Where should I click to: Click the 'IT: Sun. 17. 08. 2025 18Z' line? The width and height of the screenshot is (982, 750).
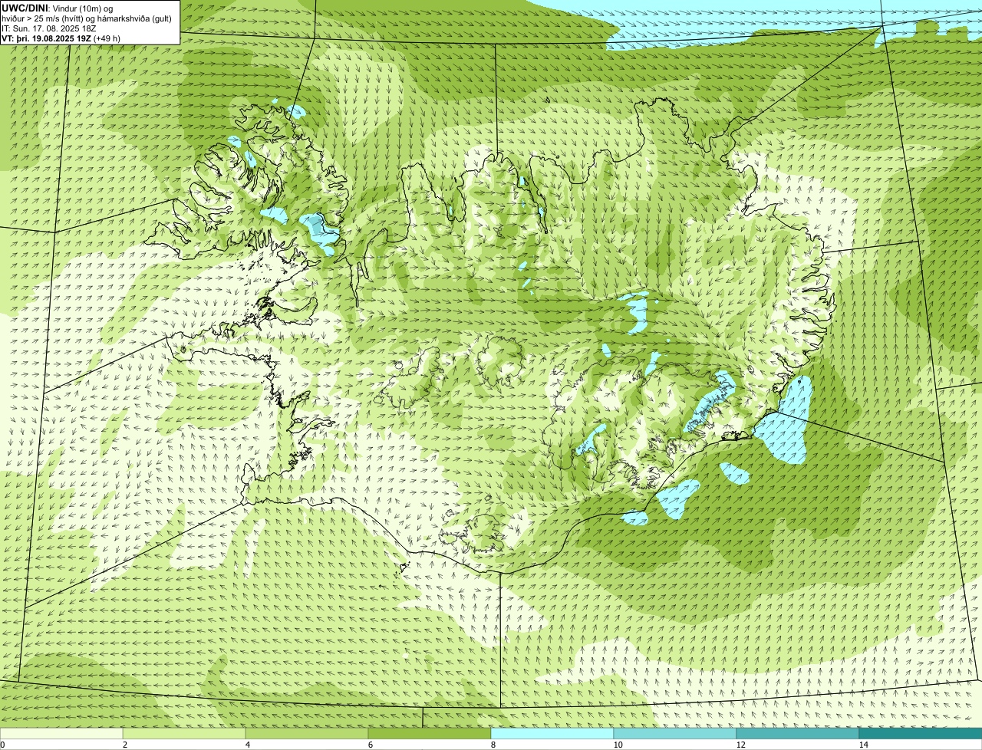tap(49, 28)
